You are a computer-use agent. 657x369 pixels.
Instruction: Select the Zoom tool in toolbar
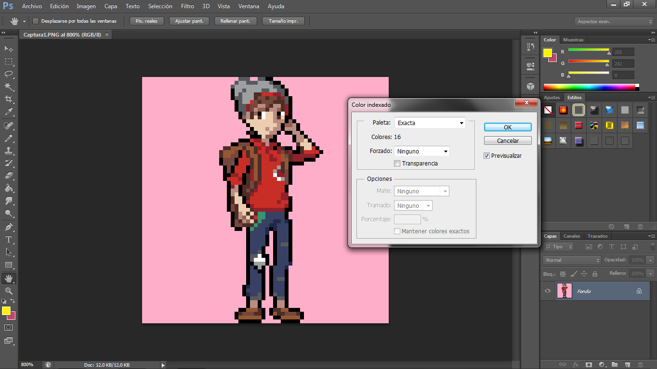pyautogui.click(x=9, y=291)
